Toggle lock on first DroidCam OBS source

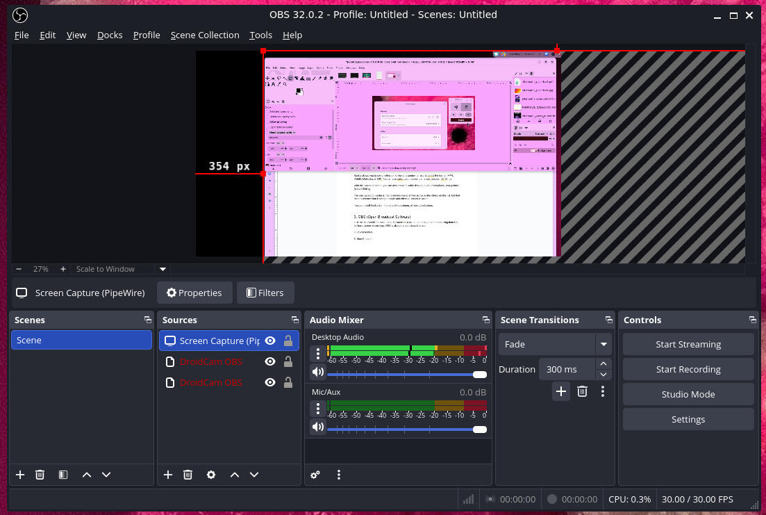tap(288, 361)
